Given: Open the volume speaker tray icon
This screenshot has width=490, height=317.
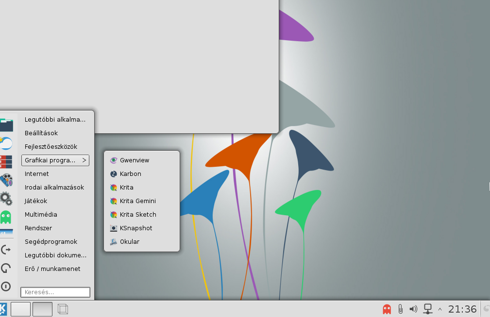Looking at the screenshot, I should click(x=413, y=309).
